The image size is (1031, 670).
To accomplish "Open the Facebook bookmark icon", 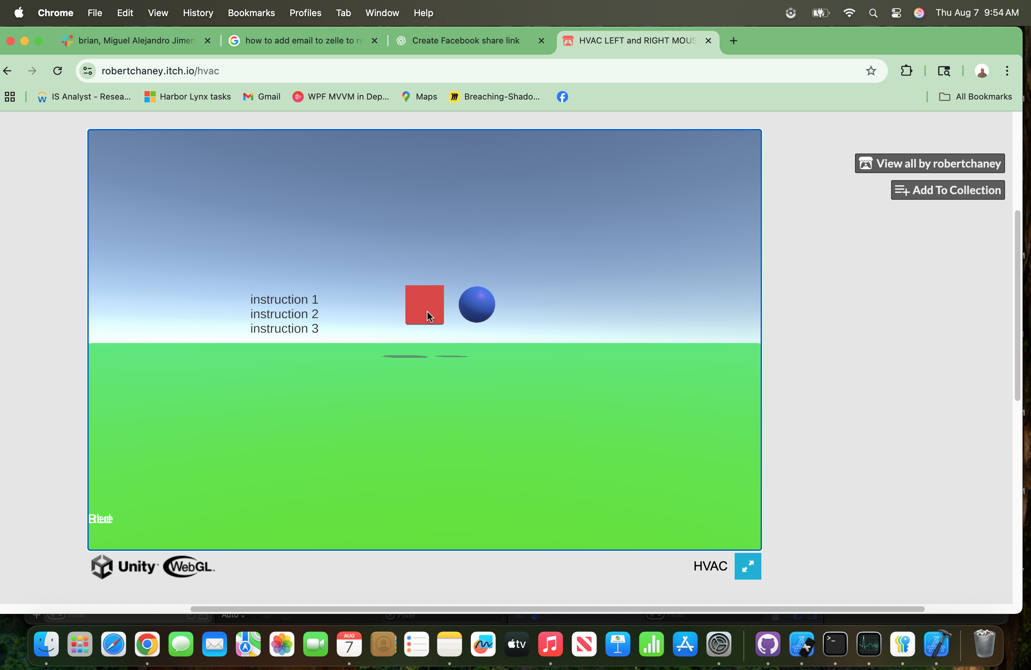I will (562, 96).
